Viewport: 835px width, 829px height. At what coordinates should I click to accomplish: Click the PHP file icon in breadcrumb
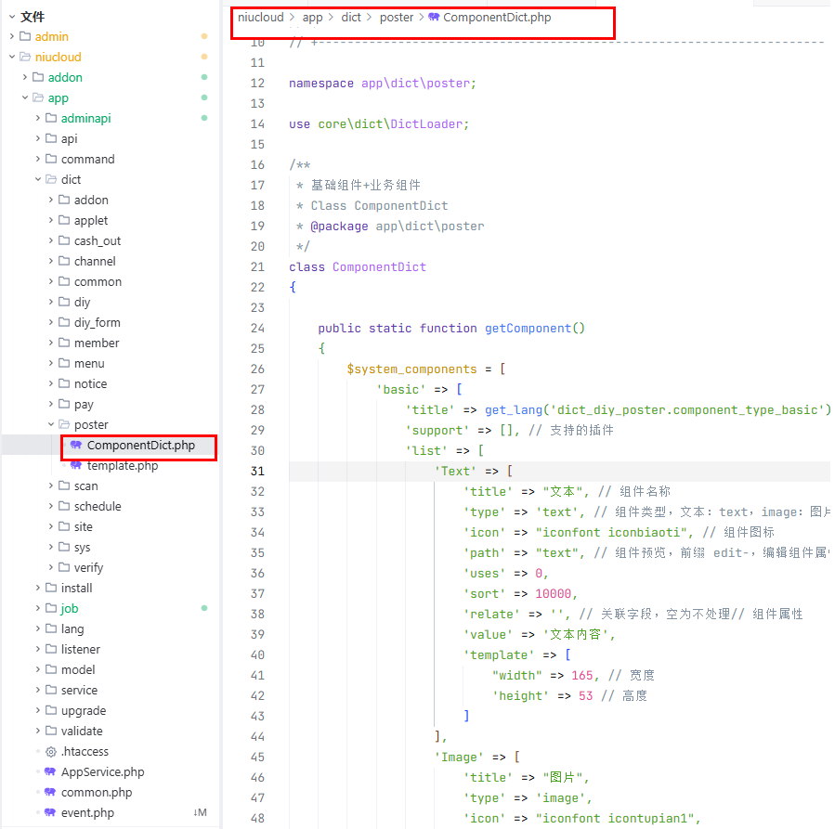tap(434, 18)
